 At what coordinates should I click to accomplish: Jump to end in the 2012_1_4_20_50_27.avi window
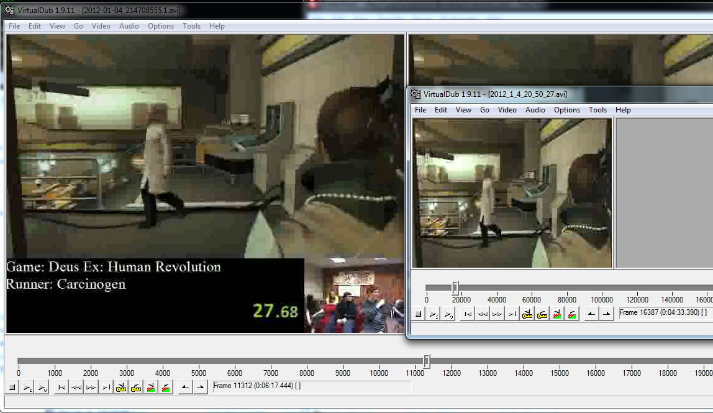pos(512,314)
